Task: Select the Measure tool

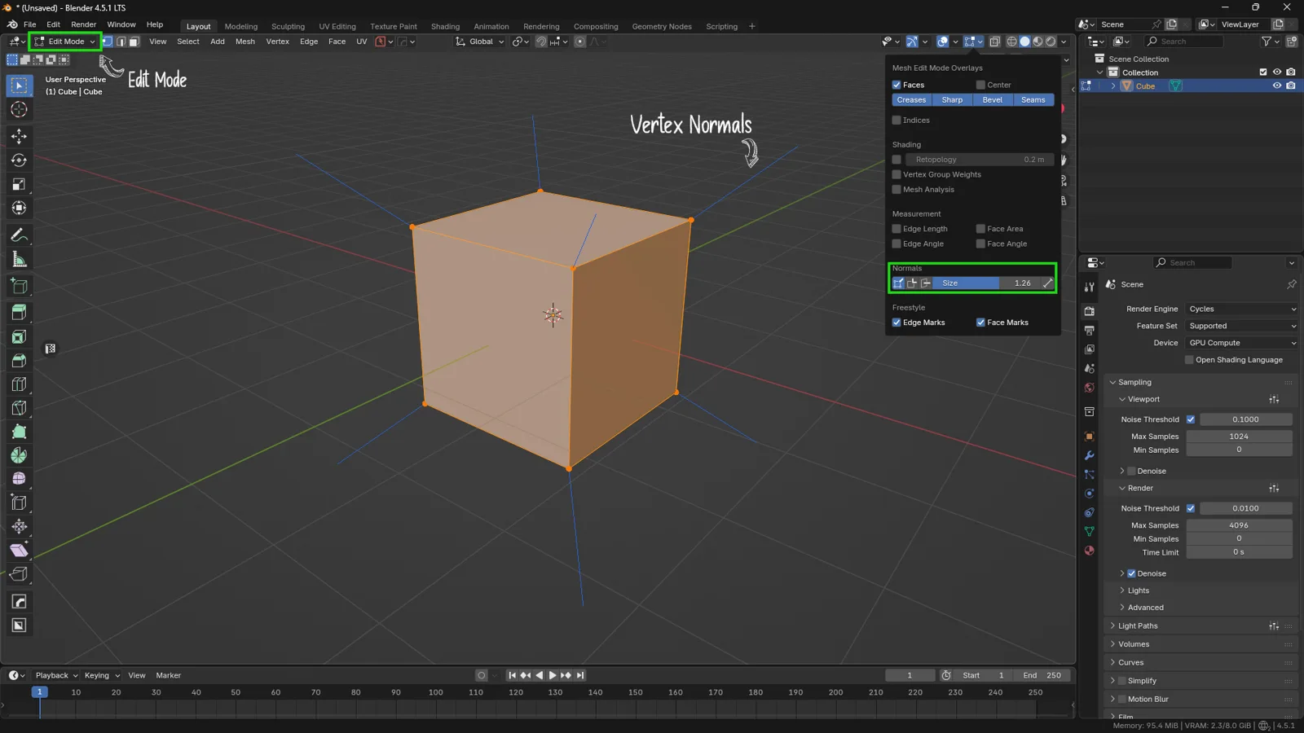Action: (19, 260)
